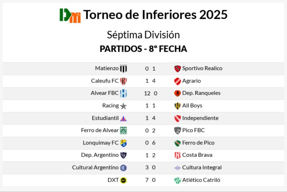Open the Independiente team link
This screenshot has width=287, height=192.
pyautogui.click(x=200, y=118)
